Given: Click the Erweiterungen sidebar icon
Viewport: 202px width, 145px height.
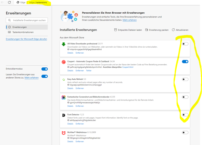Looking at the screenshot, I should point(9,27).
